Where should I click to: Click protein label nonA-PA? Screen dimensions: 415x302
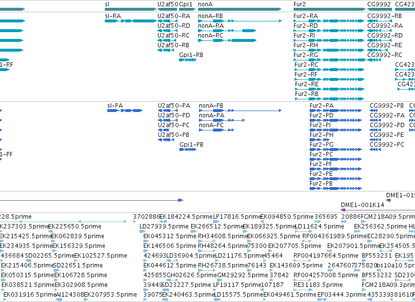[x=212, y=115]
